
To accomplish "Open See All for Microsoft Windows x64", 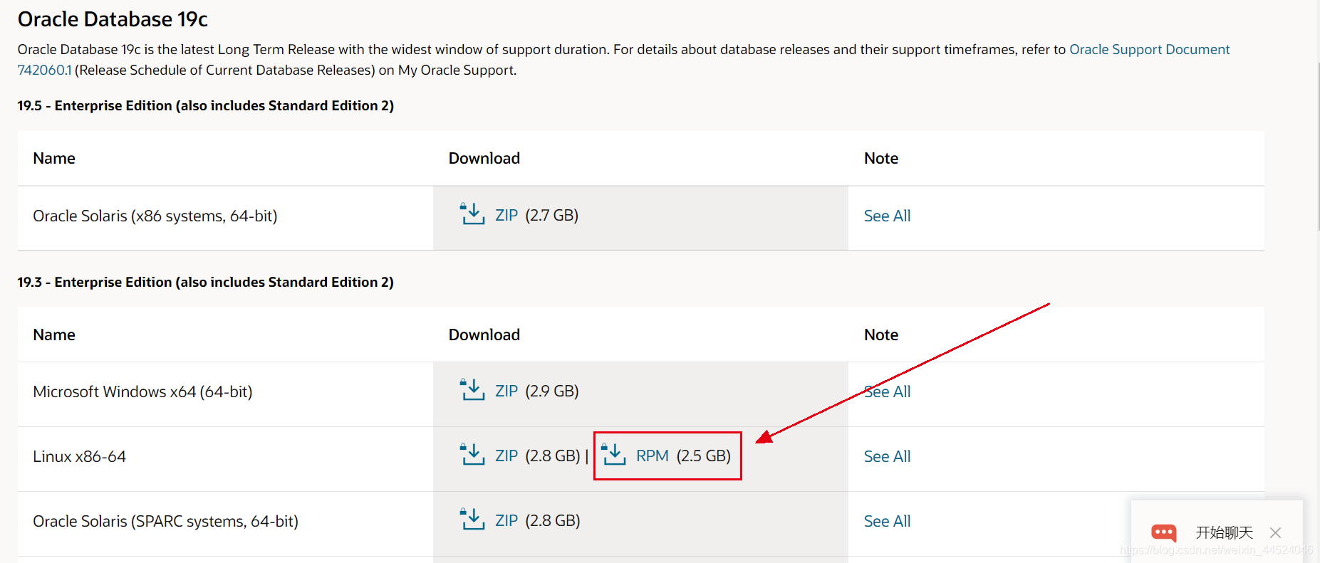I will click(x=887, y=391).
